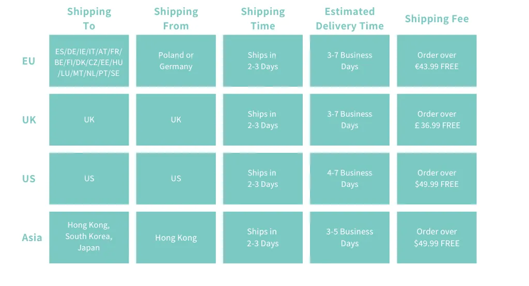
Task: Select the EU row's "3-7 Business Days" cell
Action: (x=350, y=61)
